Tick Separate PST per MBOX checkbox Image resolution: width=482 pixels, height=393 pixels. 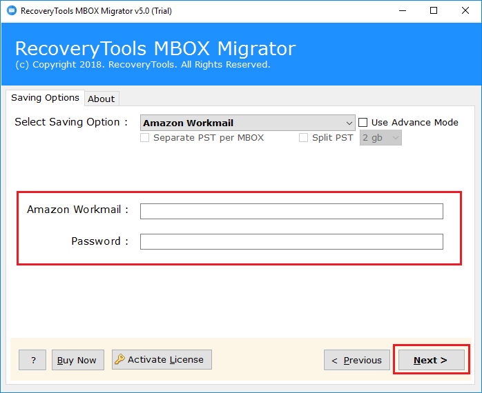point(144,137)
